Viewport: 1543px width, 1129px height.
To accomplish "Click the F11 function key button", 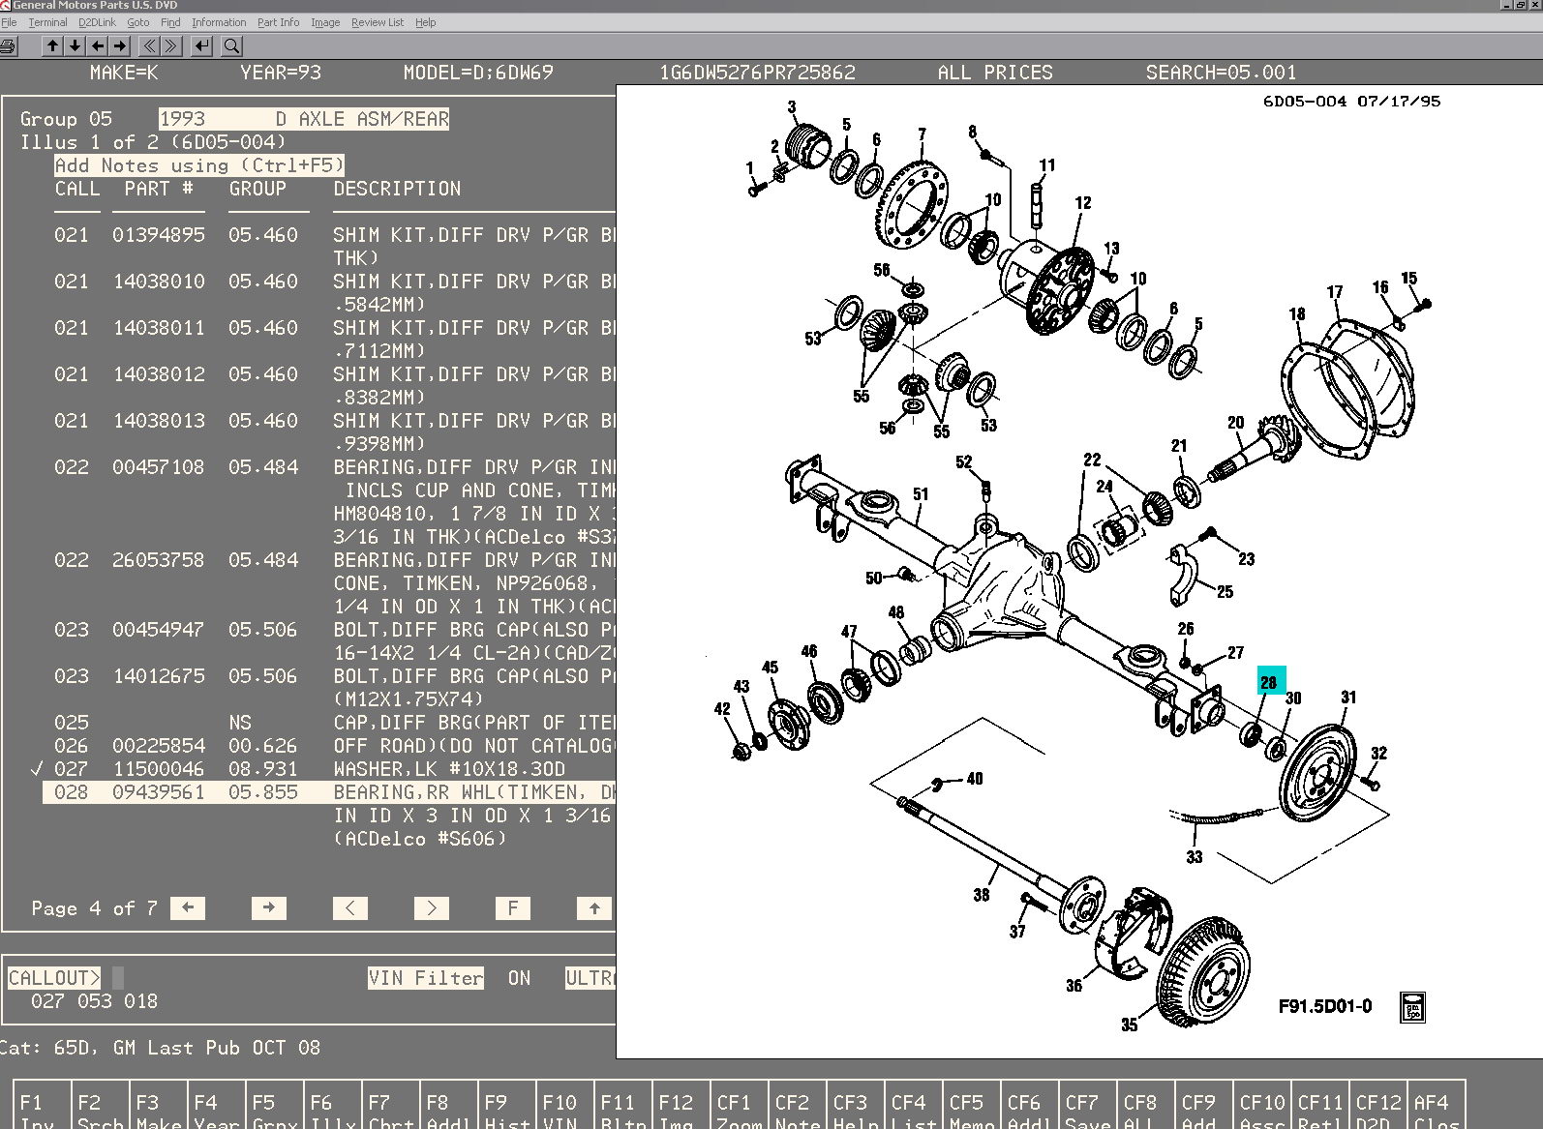I will click(x=622, y=1104).
